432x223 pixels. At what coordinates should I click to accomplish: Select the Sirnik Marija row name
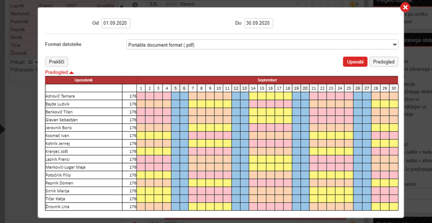click(57, 191)
